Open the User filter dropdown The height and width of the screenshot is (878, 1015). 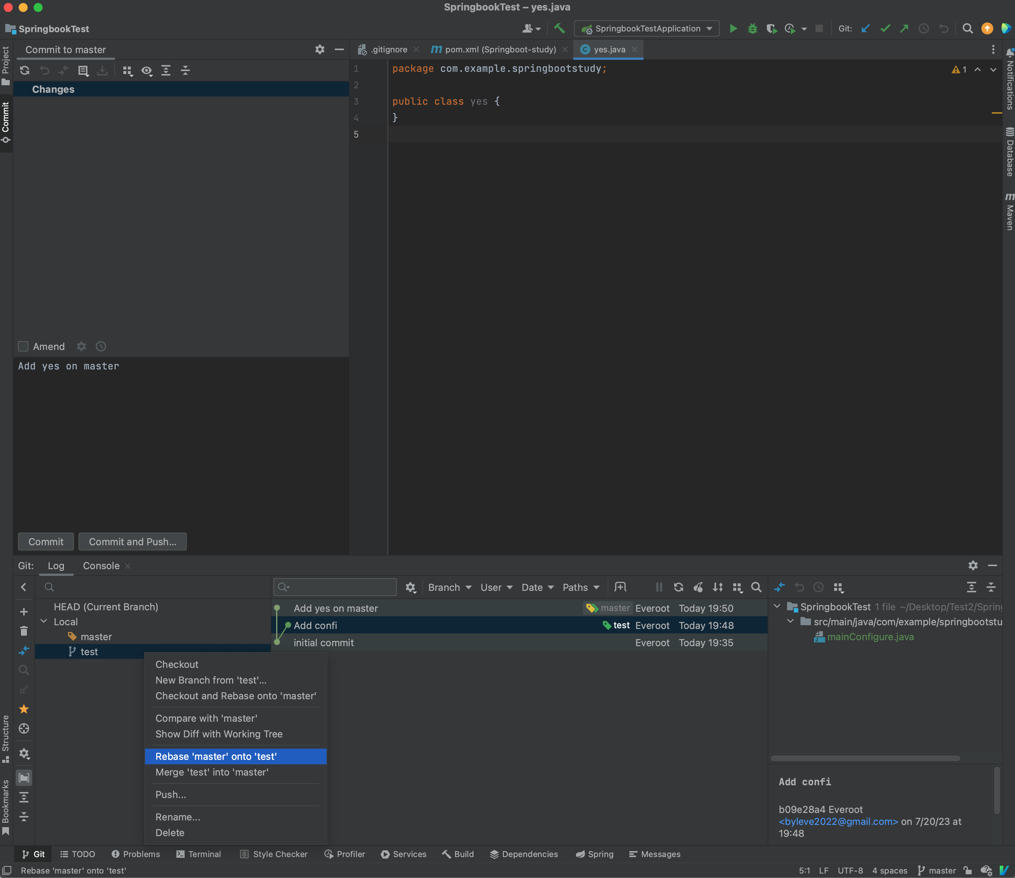(x=496, y=587)
